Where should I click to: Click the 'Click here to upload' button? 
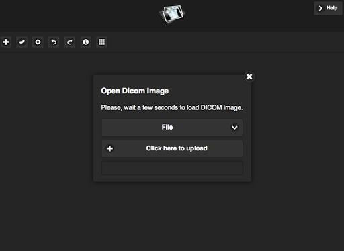click(x=172, y=148)
